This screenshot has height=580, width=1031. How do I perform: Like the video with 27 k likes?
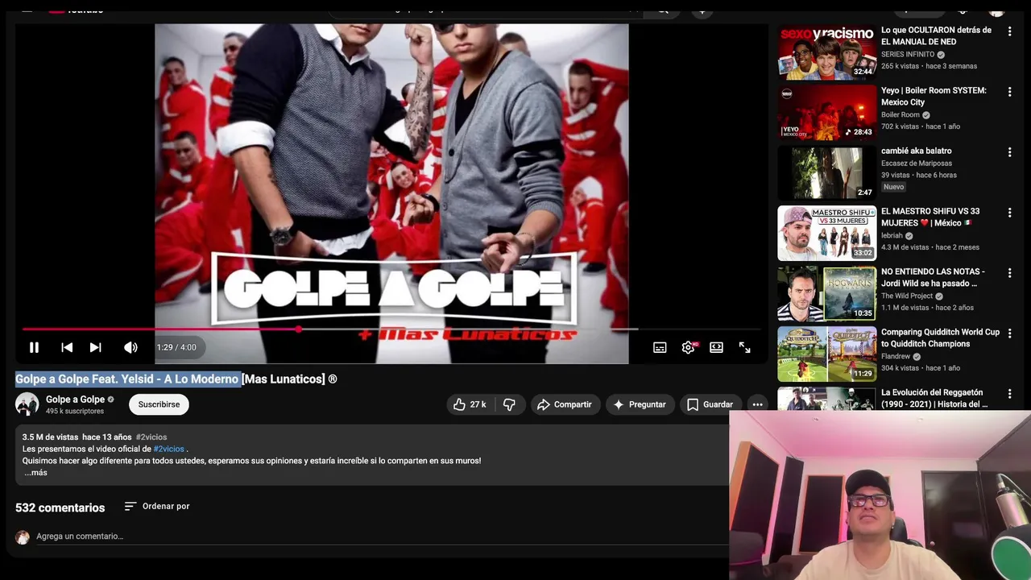point(470,404)
